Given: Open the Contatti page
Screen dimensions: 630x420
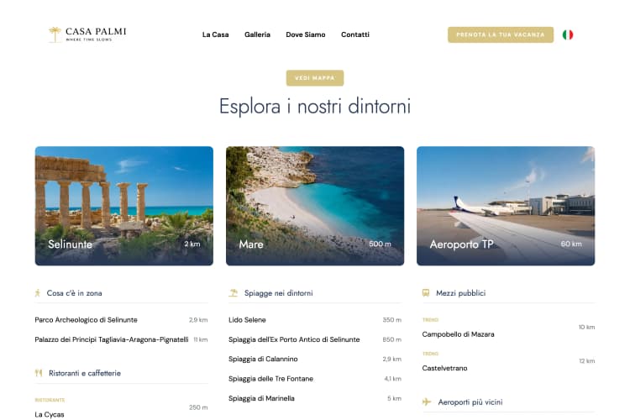Looking at the screenshot, I should pos(354,35).
